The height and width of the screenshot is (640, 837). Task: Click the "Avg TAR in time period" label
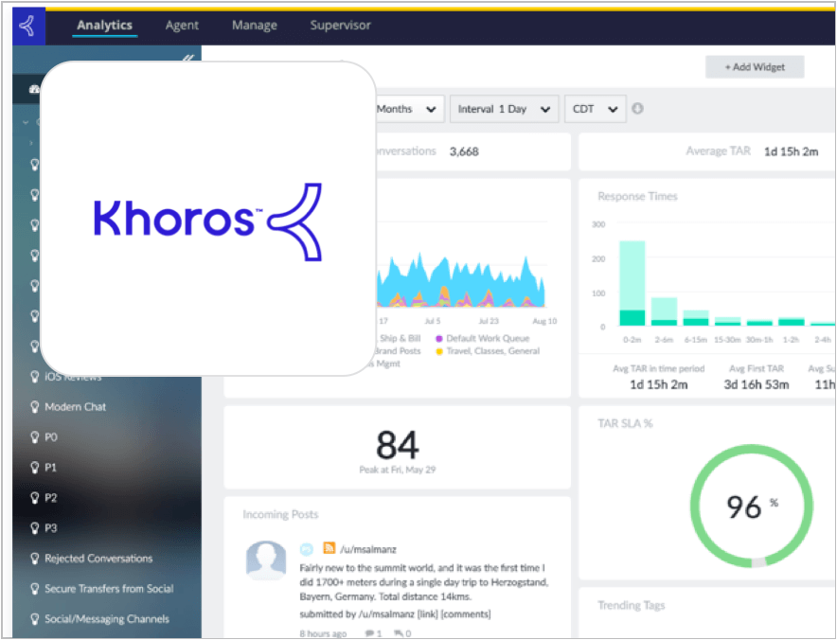point(659,369)
